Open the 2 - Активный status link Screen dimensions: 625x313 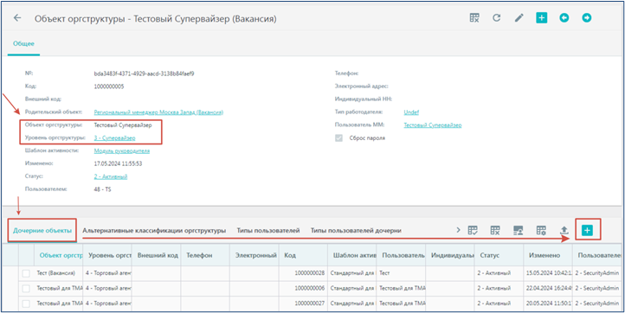[x=111, y=176]
